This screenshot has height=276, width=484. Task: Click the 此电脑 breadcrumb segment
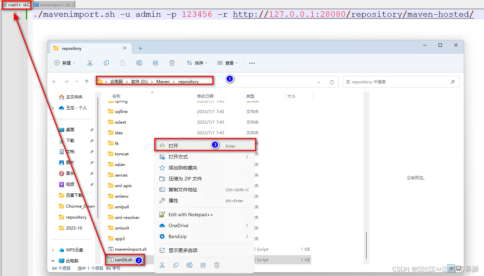117,82
